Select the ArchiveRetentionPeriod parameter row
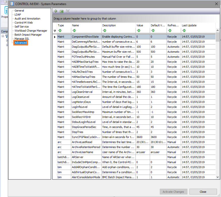 point(86,147)
